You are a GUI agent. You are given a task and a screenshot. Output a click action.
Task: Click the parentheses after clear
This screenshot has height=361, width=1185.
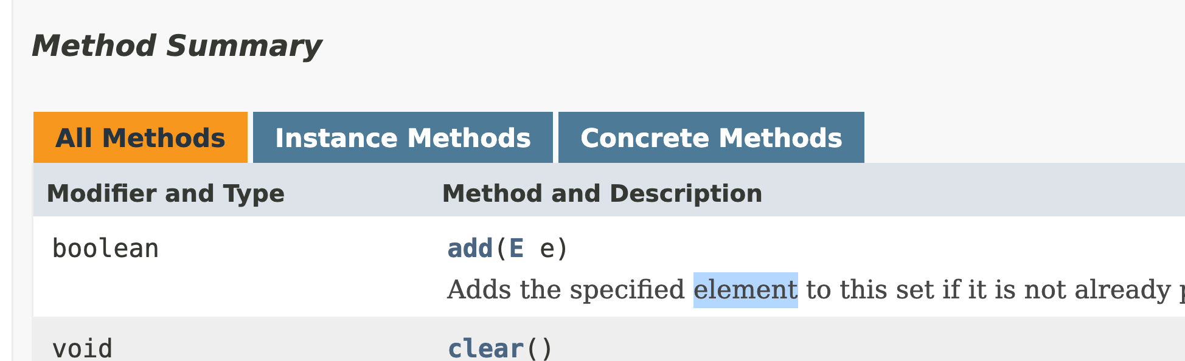[539, 349]
